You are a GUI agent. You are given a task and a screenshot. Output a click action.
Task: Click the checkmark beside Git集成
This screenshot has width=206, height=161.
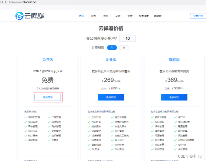89,149
